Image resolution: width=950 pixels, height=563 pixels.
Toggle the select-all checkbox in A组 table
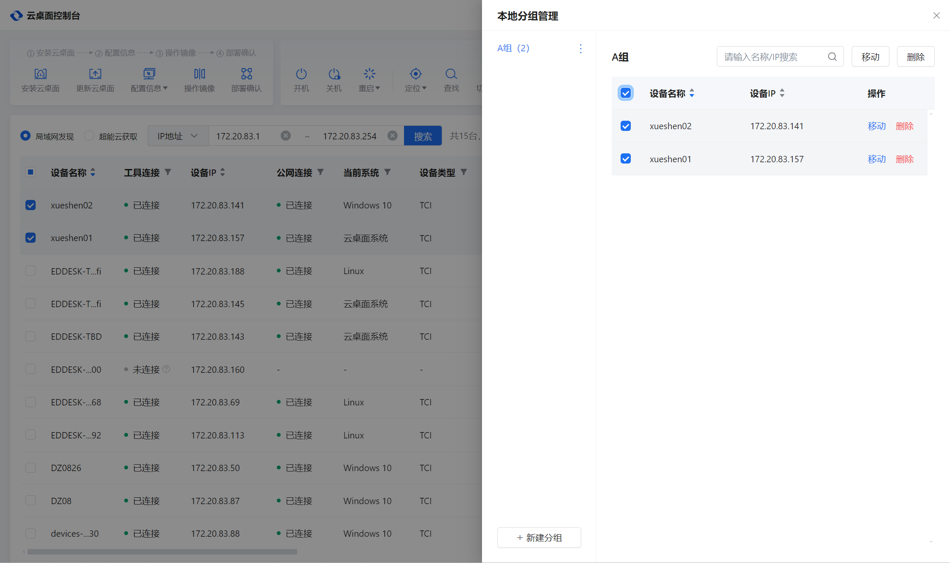point(626,93)
